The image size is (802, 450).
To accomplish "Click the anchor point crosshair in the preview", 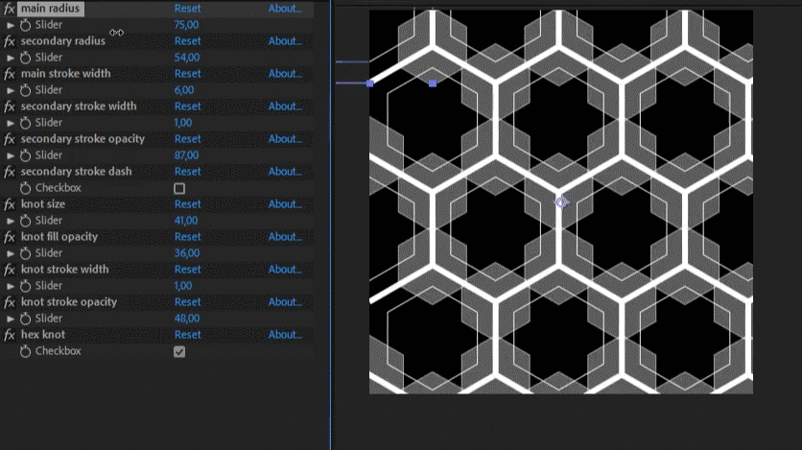I will click(561, 202).
